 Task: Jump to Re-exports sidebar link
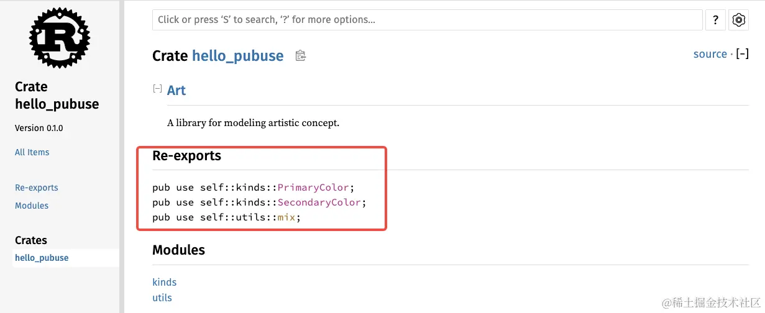coord(37,188)
